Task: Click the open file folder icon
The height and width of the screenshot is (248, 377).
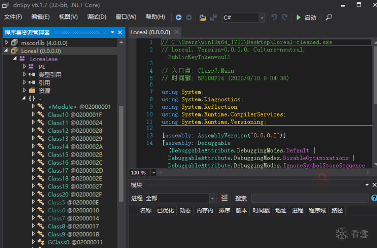Action: coord(203,18)
